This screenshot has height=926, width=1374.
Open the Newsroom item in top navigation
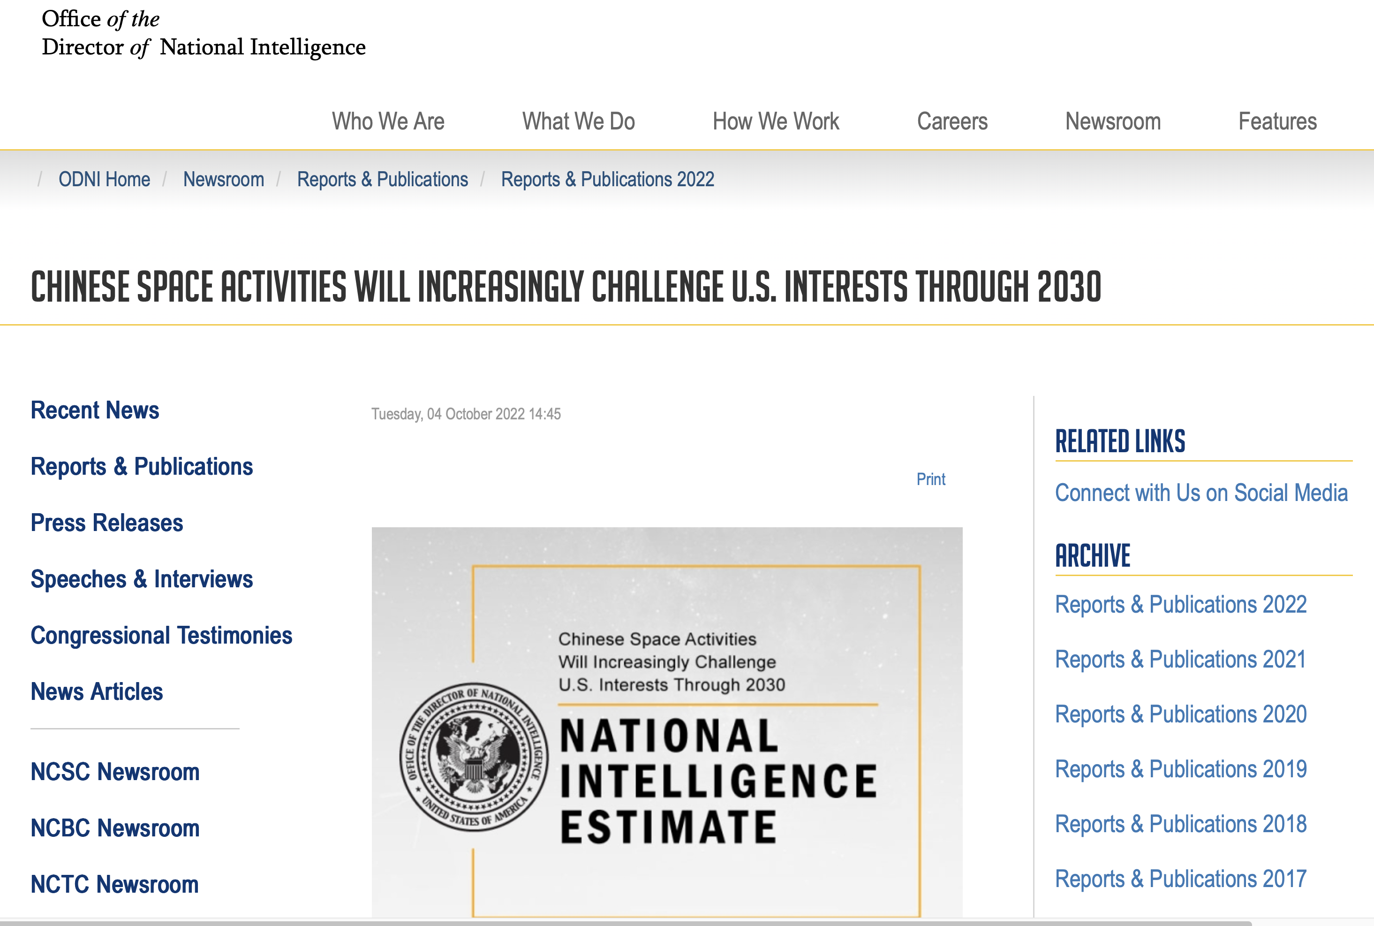point(1112,121)
